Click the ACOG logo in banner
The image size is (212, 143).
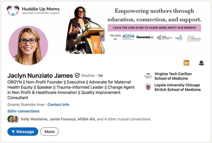coord(128,37)
